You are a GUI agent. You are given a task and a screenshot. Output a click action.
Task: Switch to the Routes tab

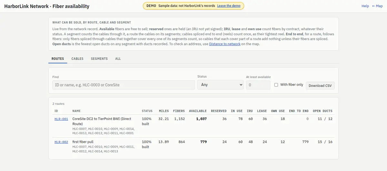[58, 59]
